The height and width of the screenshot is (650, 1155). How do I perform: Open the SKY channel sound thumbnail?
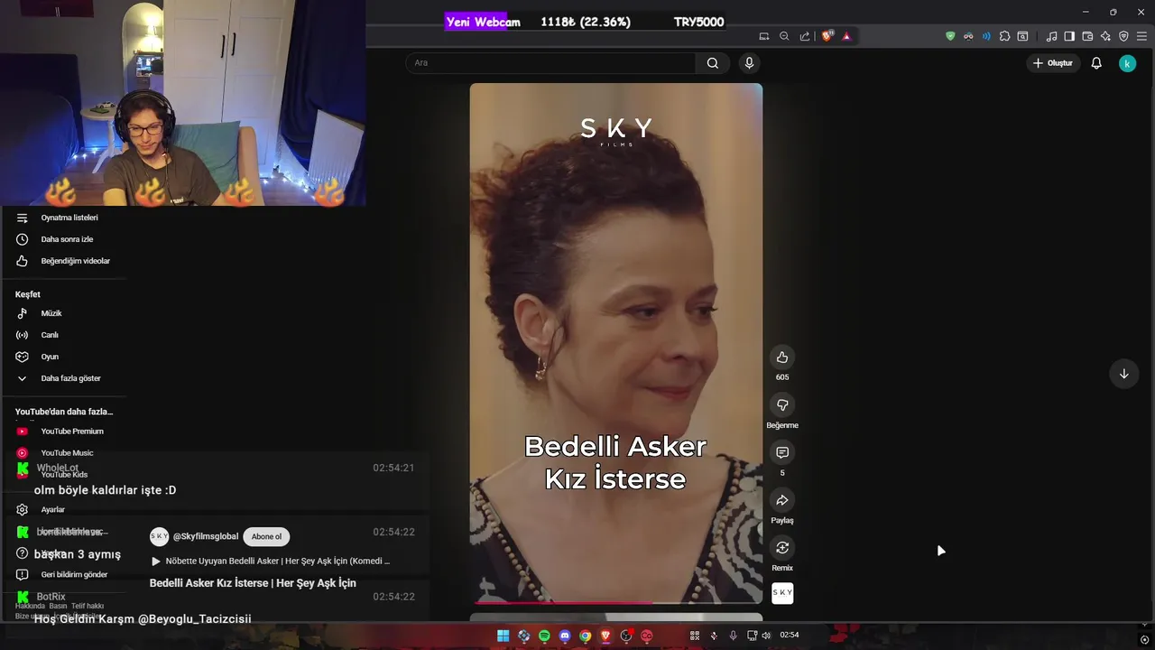pyautogui.click(x=782, y=593)
